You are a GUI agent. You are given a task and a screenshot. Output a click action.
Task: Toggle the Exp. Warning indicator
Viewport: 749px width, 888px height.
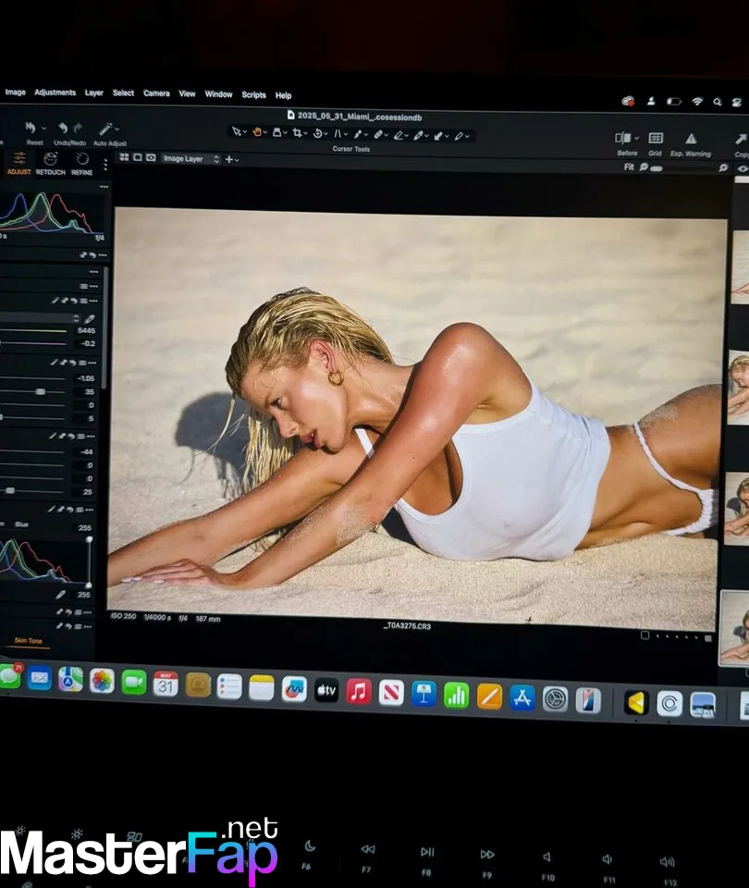[x=691, y=139]
